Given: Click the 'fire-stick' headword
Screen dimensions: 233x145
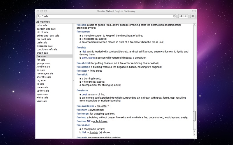Looking at the screenshot, I should (82, 75).
